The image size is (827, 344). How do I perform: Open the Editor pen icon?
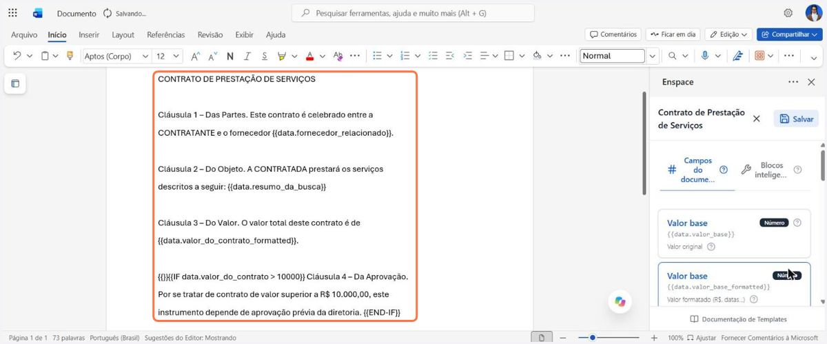click(x=738, y=56)
